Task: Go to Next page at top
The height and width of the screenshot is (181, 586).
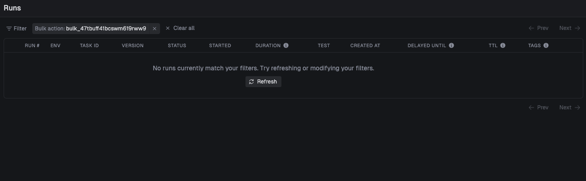Action: [570, 28]
